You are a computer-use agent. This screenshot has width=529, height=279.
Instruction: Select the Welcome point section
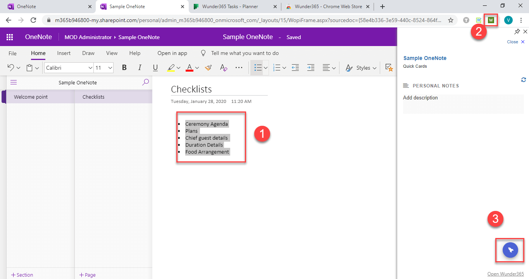[x=40, y=97]
